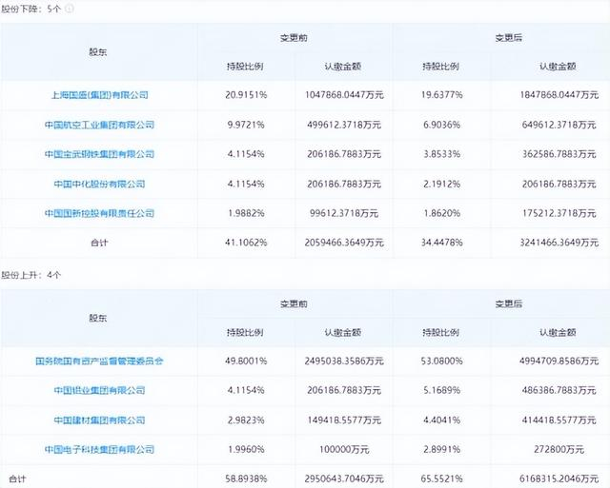Select the 272800万元 amount cell

tap(559, 450)
